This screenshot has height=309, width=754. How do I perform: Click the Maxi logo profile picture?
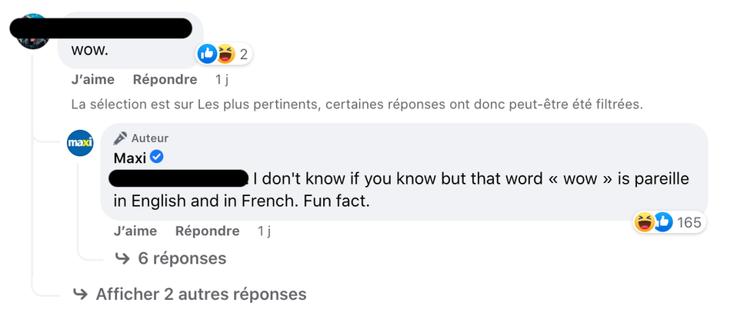81,142
